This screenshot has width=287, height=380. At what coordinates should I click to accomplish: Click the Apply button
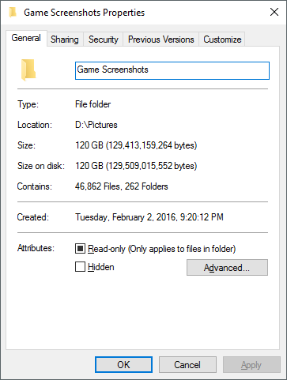(x=251, y=365)
